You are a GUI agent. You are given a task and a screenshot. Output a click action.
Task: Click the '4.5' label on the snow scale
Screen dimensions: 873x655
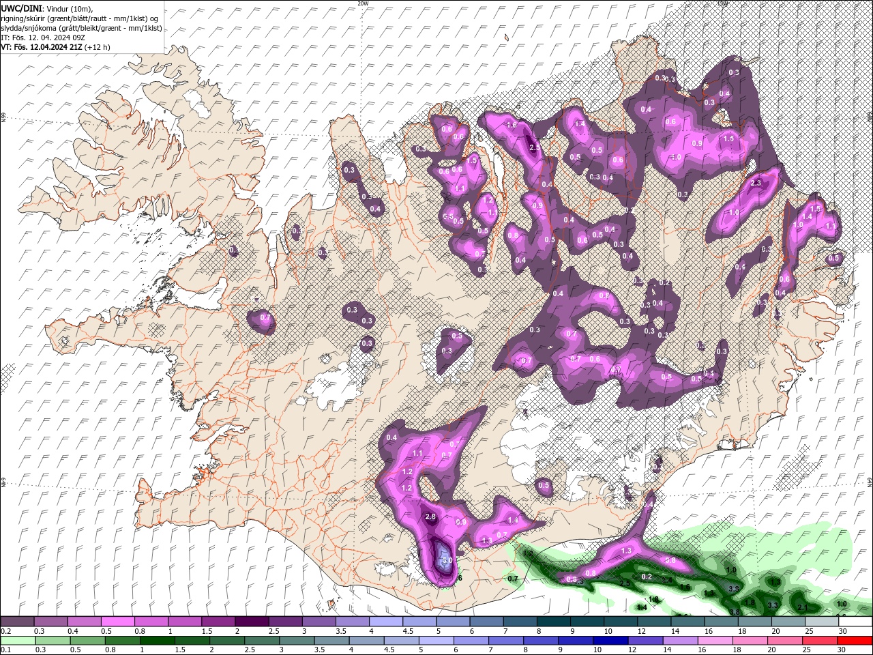407,631
